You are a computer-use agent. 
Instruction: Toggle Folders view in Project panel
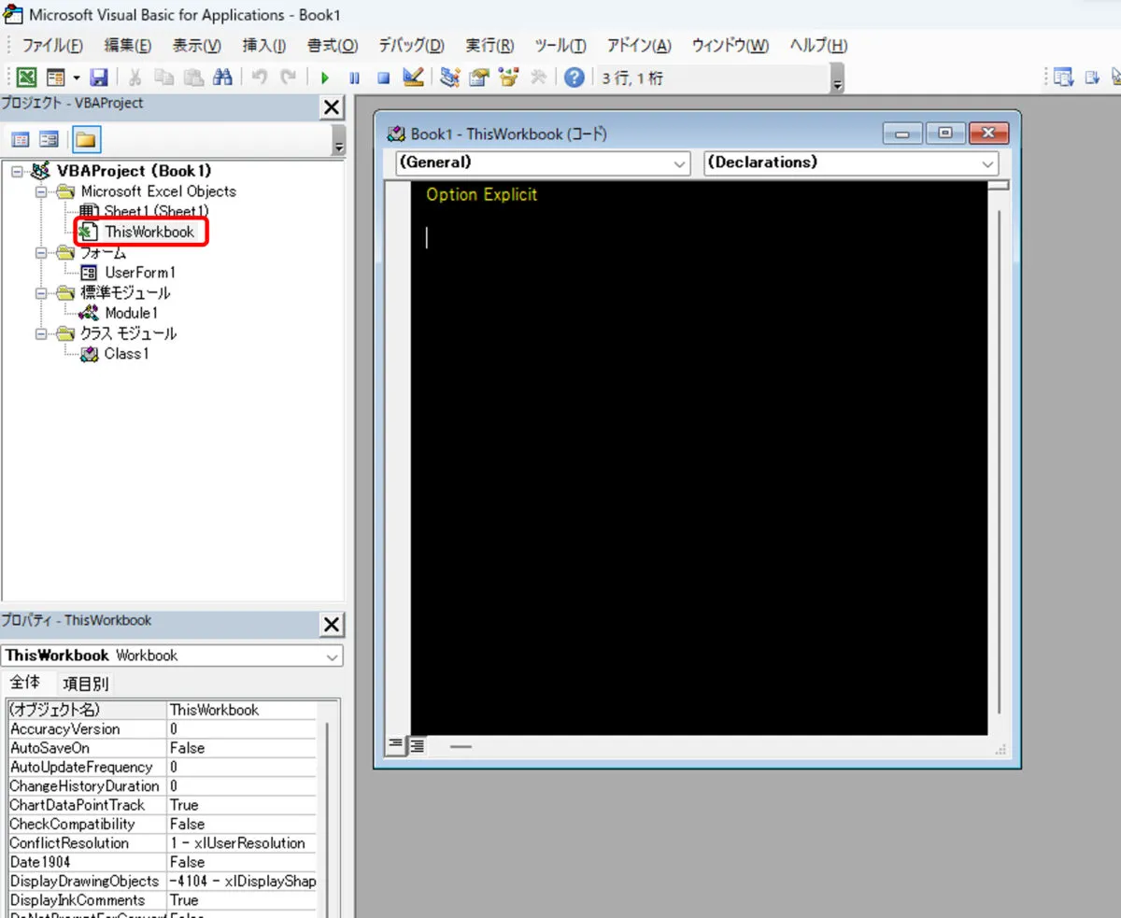click(86, 140)
